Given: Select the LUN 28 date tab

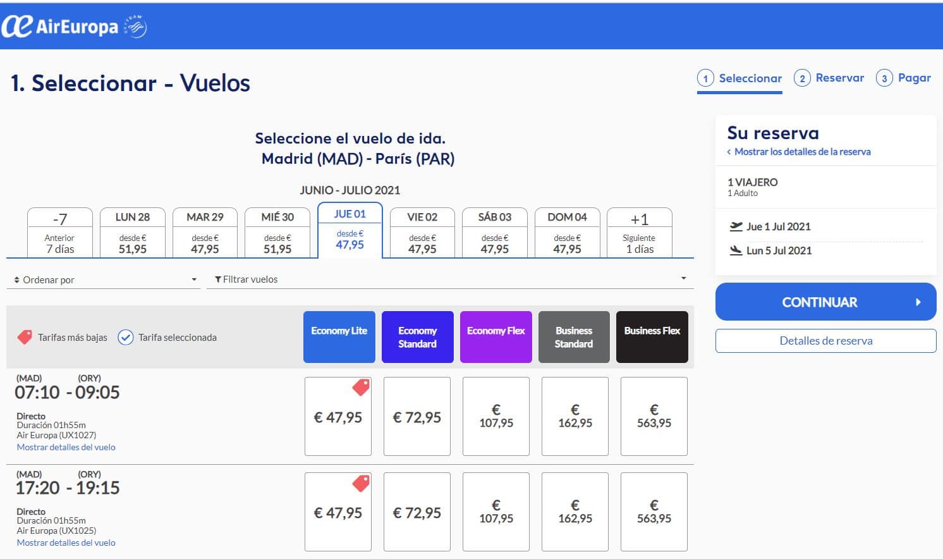Looking at the screenshot, I should pos(133,233).
